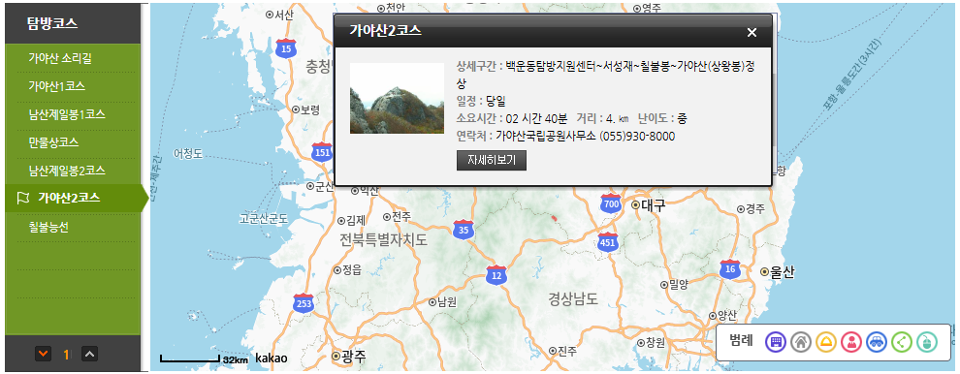This screenshot has width=960, height=374.
Task: Click the 창원 city label
Action: click(656, 342)
